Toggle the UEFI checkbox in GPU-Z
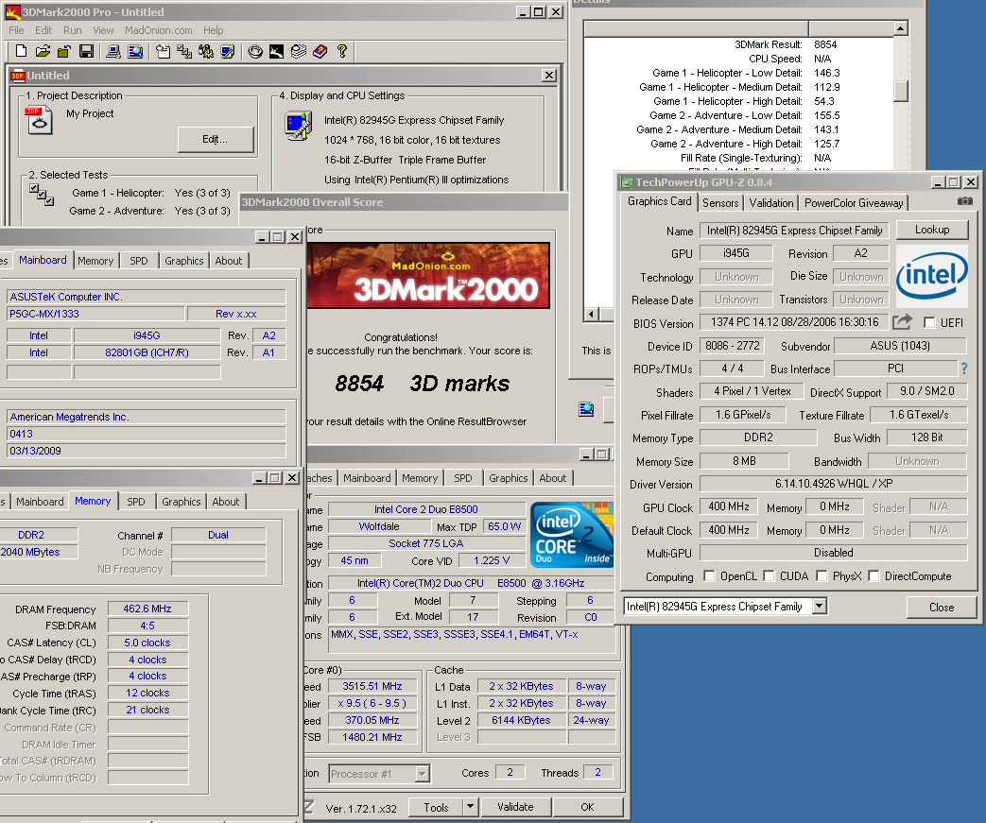 (929, 322)
